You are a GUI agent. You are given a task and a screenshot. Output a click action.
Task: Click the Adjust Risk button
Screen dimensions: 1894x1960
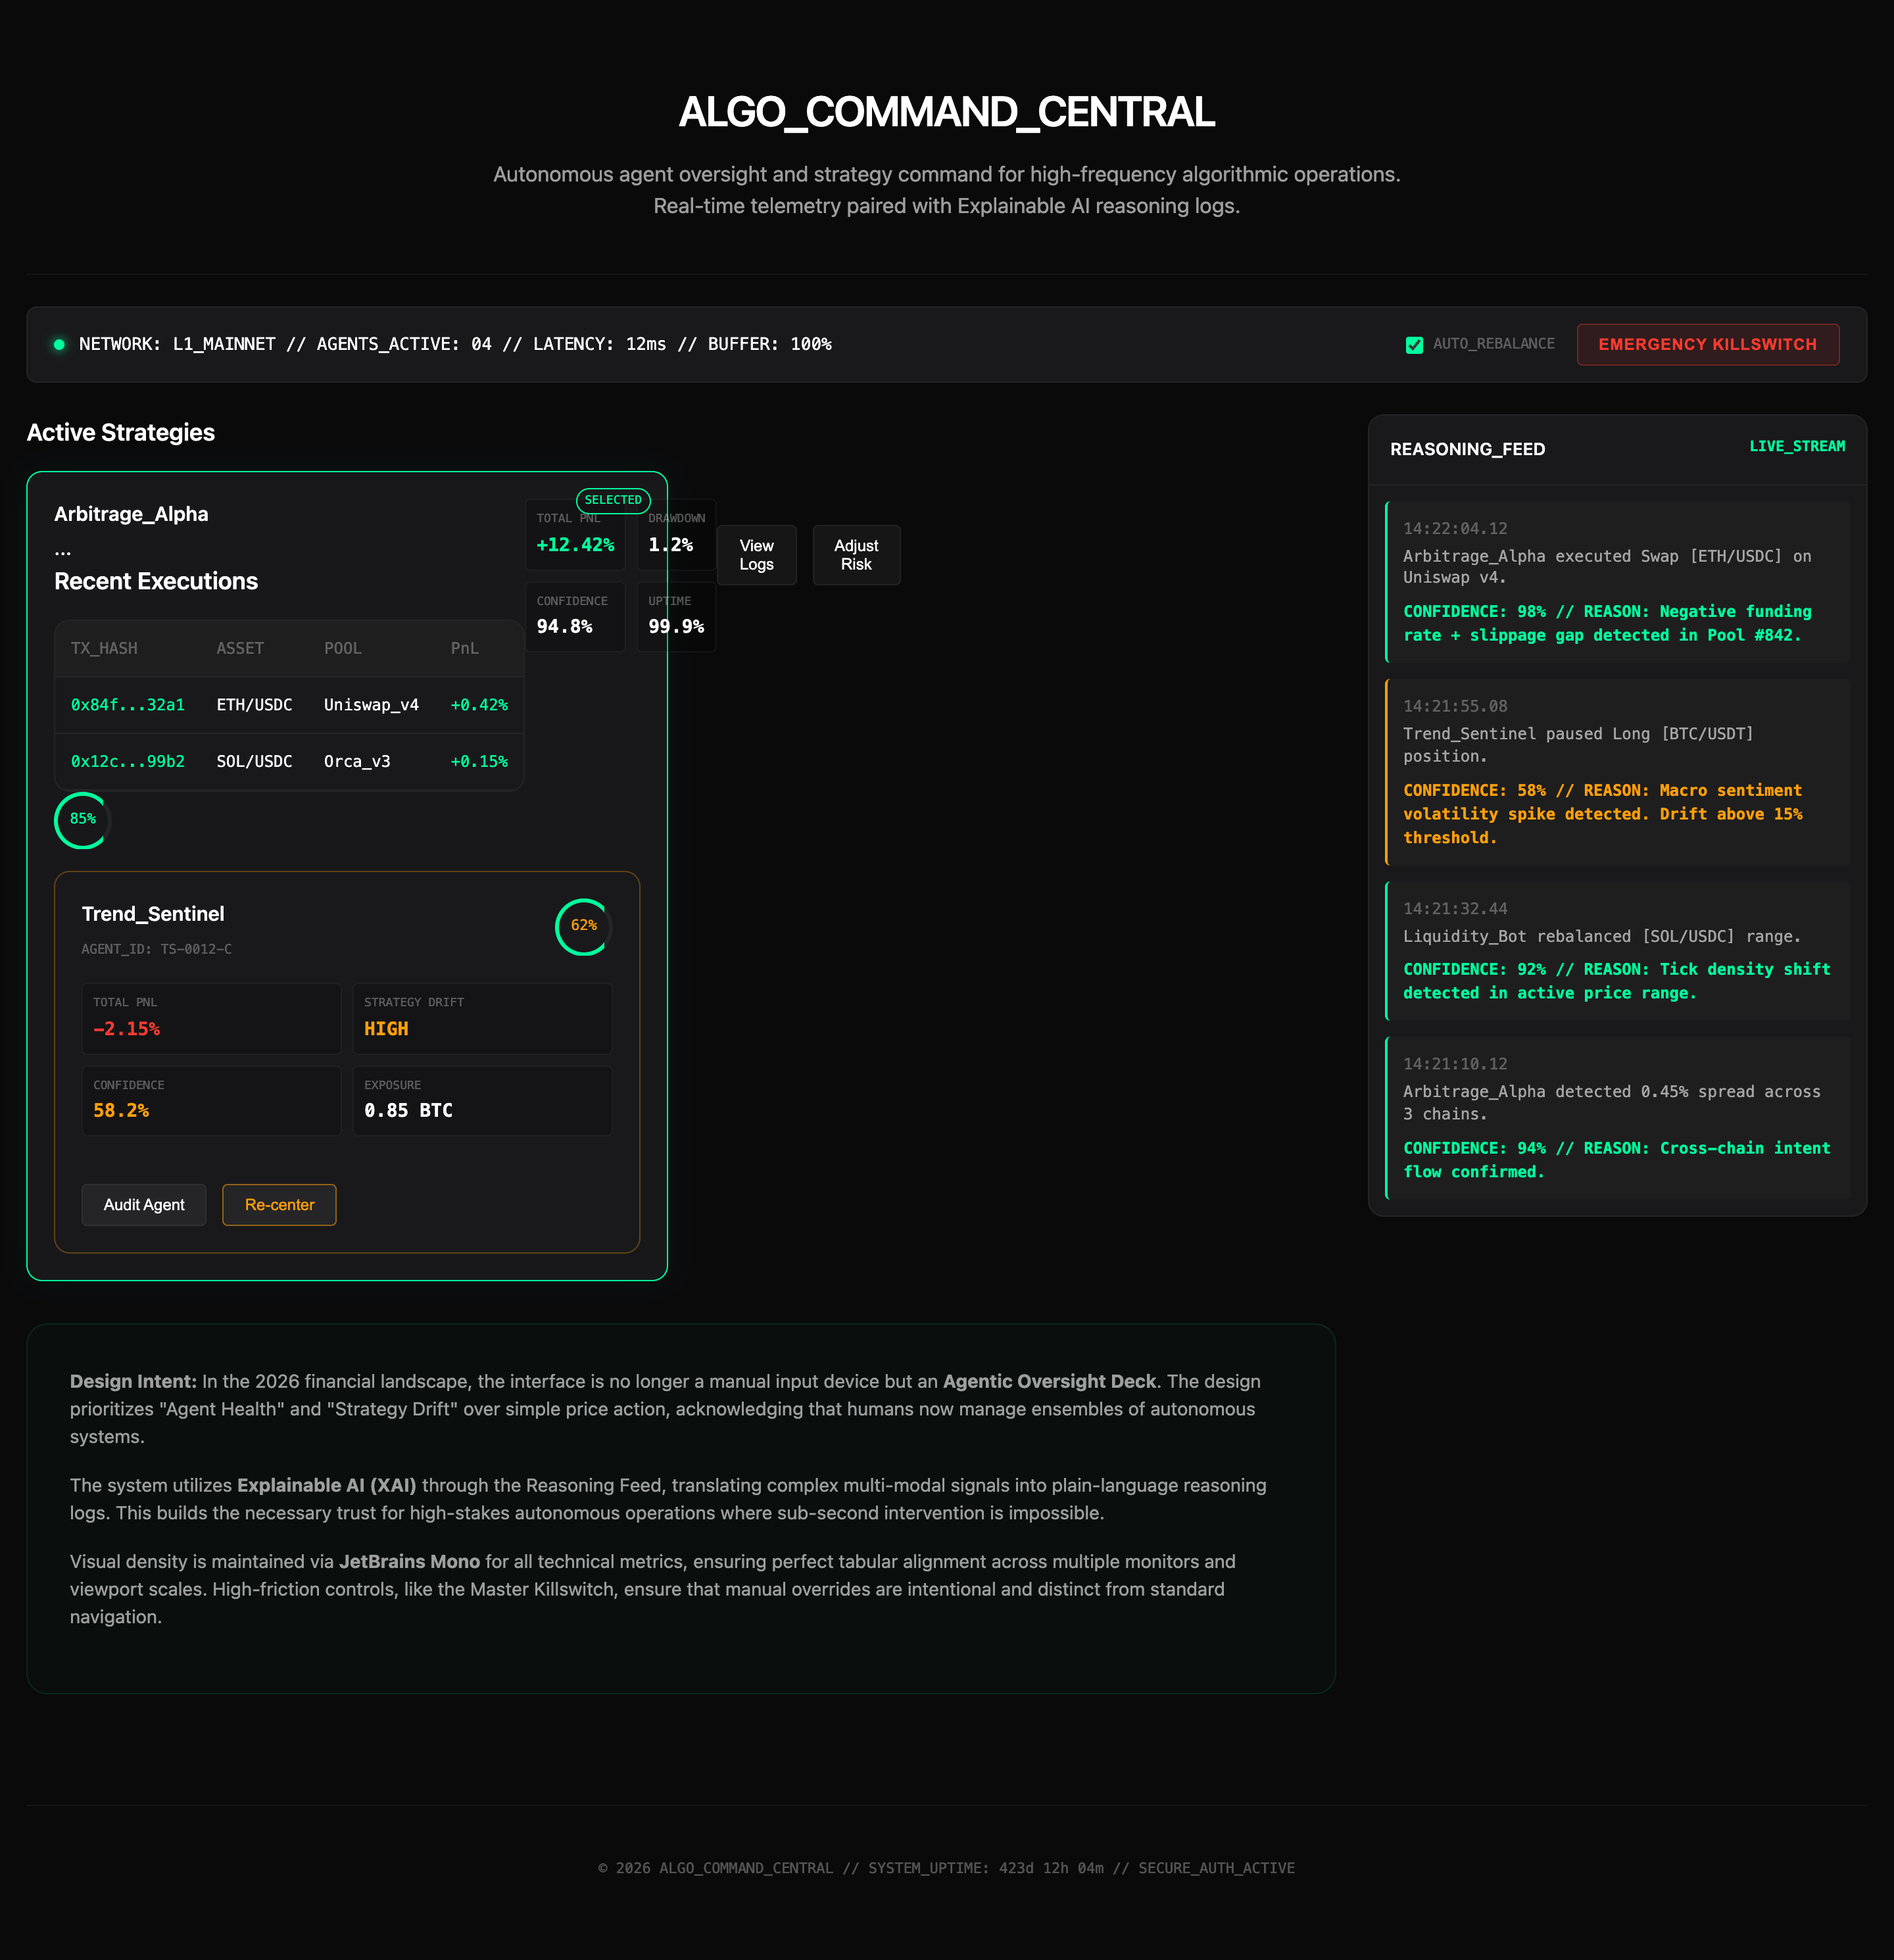[x=856, y=555]
